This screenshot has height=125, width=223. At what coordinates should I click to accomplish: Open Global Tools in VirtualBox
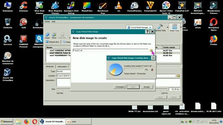click(x=174, y=28)
